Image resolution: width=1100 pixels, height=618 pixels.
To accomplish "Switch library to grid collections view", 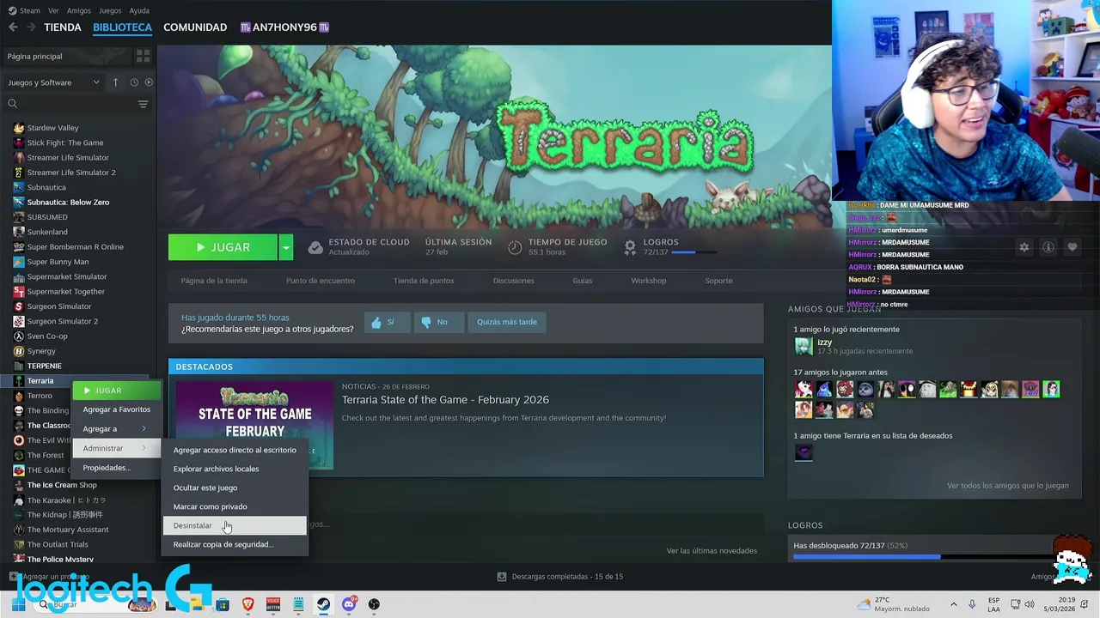I will [143, 56].
